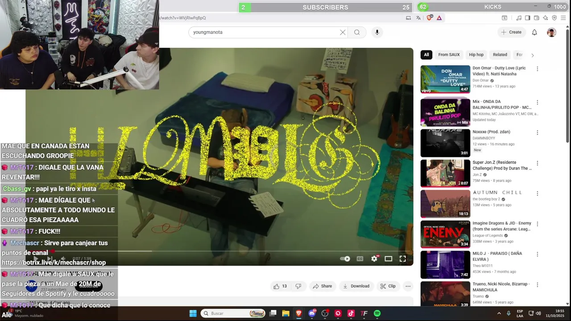
Task: Like the video with 13 likes
Action: [280, 286]
